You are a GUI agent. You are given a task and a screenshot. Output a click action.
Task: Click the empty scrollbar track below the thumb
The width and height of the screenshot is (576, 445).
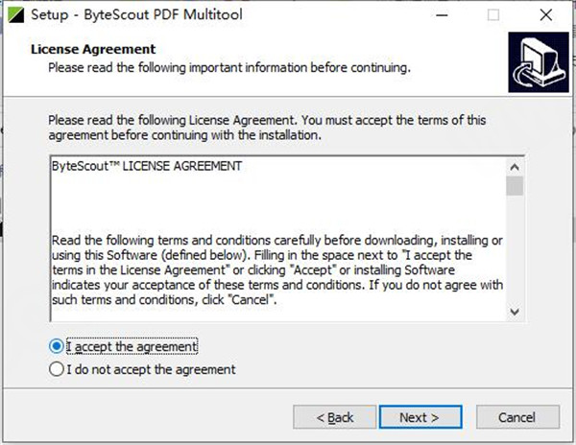pyautogui.click(x=515, y=249)
